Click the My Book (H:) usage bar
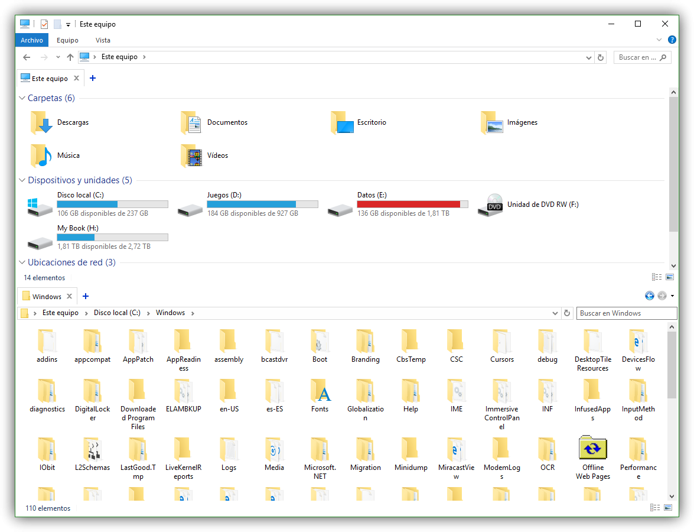Screen dimensions: 694x532 tap(112, 238)
